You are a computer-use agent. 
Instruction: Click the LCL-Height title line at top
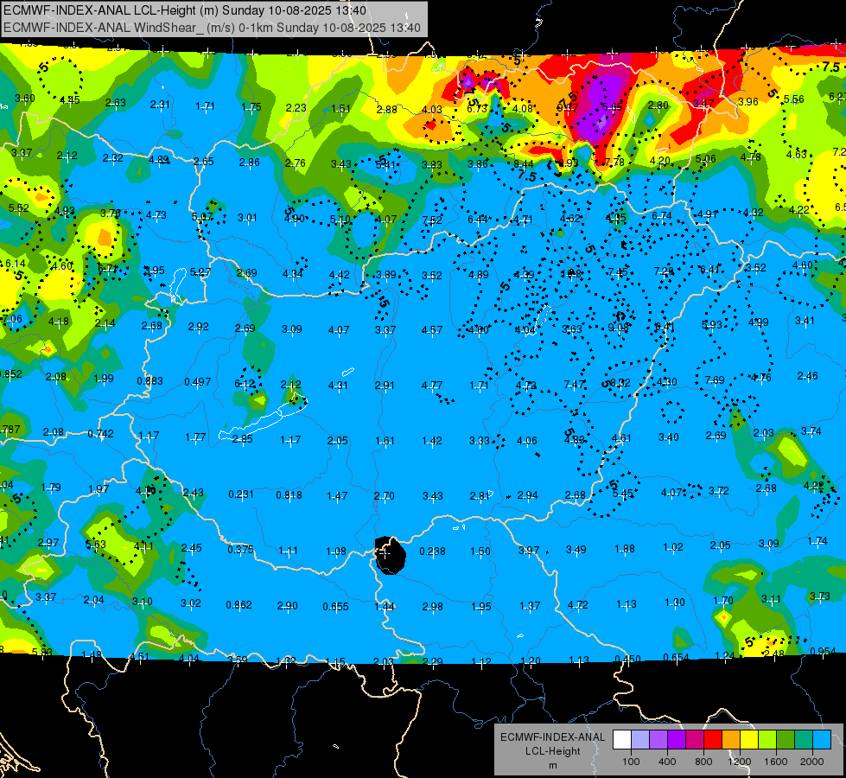pos(185,10)
